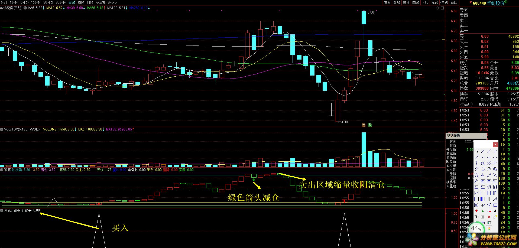519x248 pixels.
Task: Open the 15分钟 period tab
Action: [x=36, y=2]
